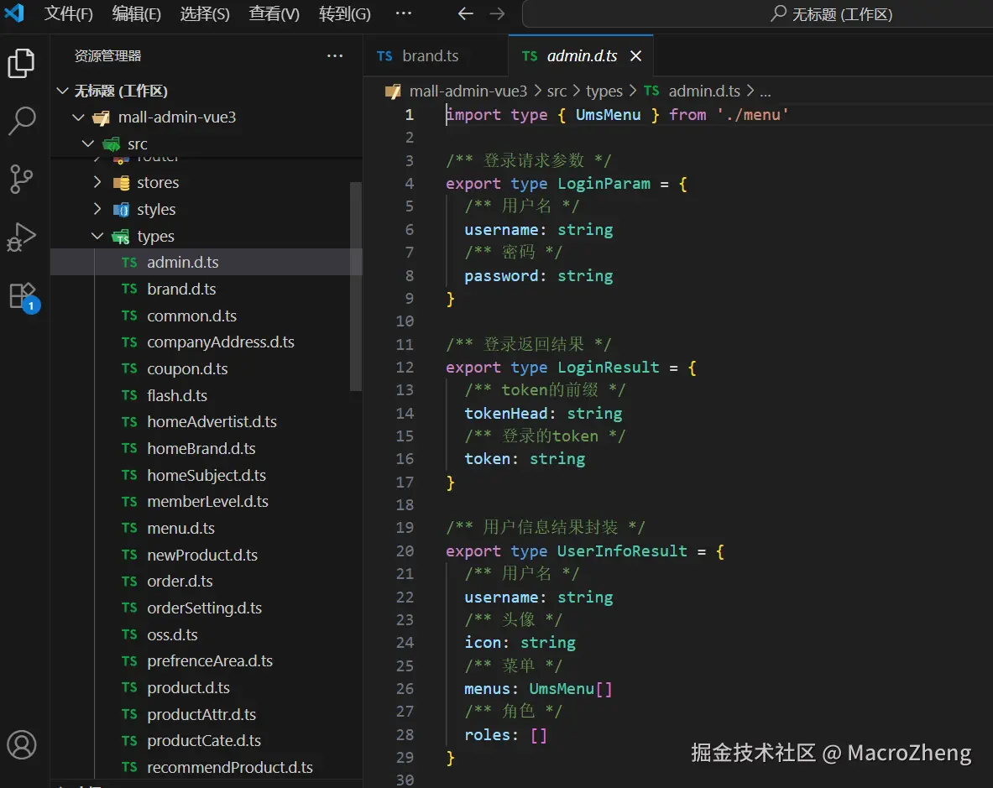The width and height of the screenshot is (993, 788).
Task: Open flash.d.ts file
Action: click(x=206, y=395)
